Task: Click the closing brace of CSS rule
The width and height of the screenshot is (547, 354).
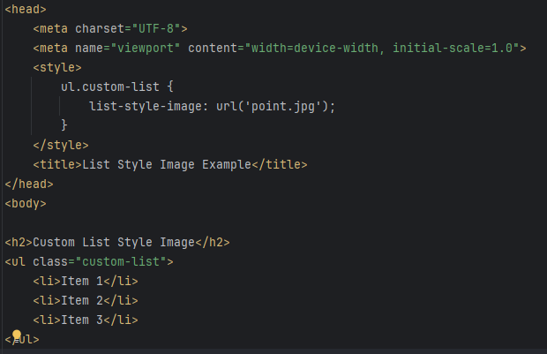Action: tap(64, 125)
